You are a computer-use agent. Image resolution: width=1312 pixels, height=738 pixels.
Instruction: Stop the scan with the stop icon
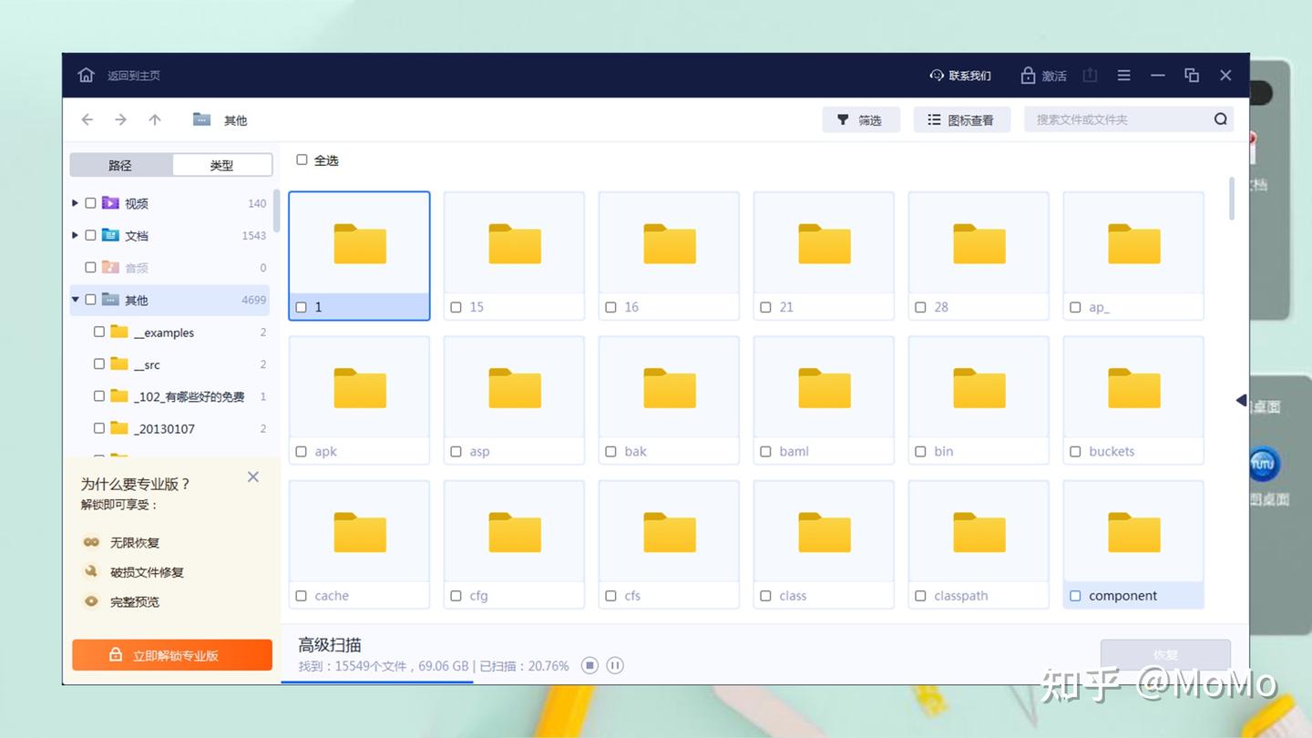[589, 665]
